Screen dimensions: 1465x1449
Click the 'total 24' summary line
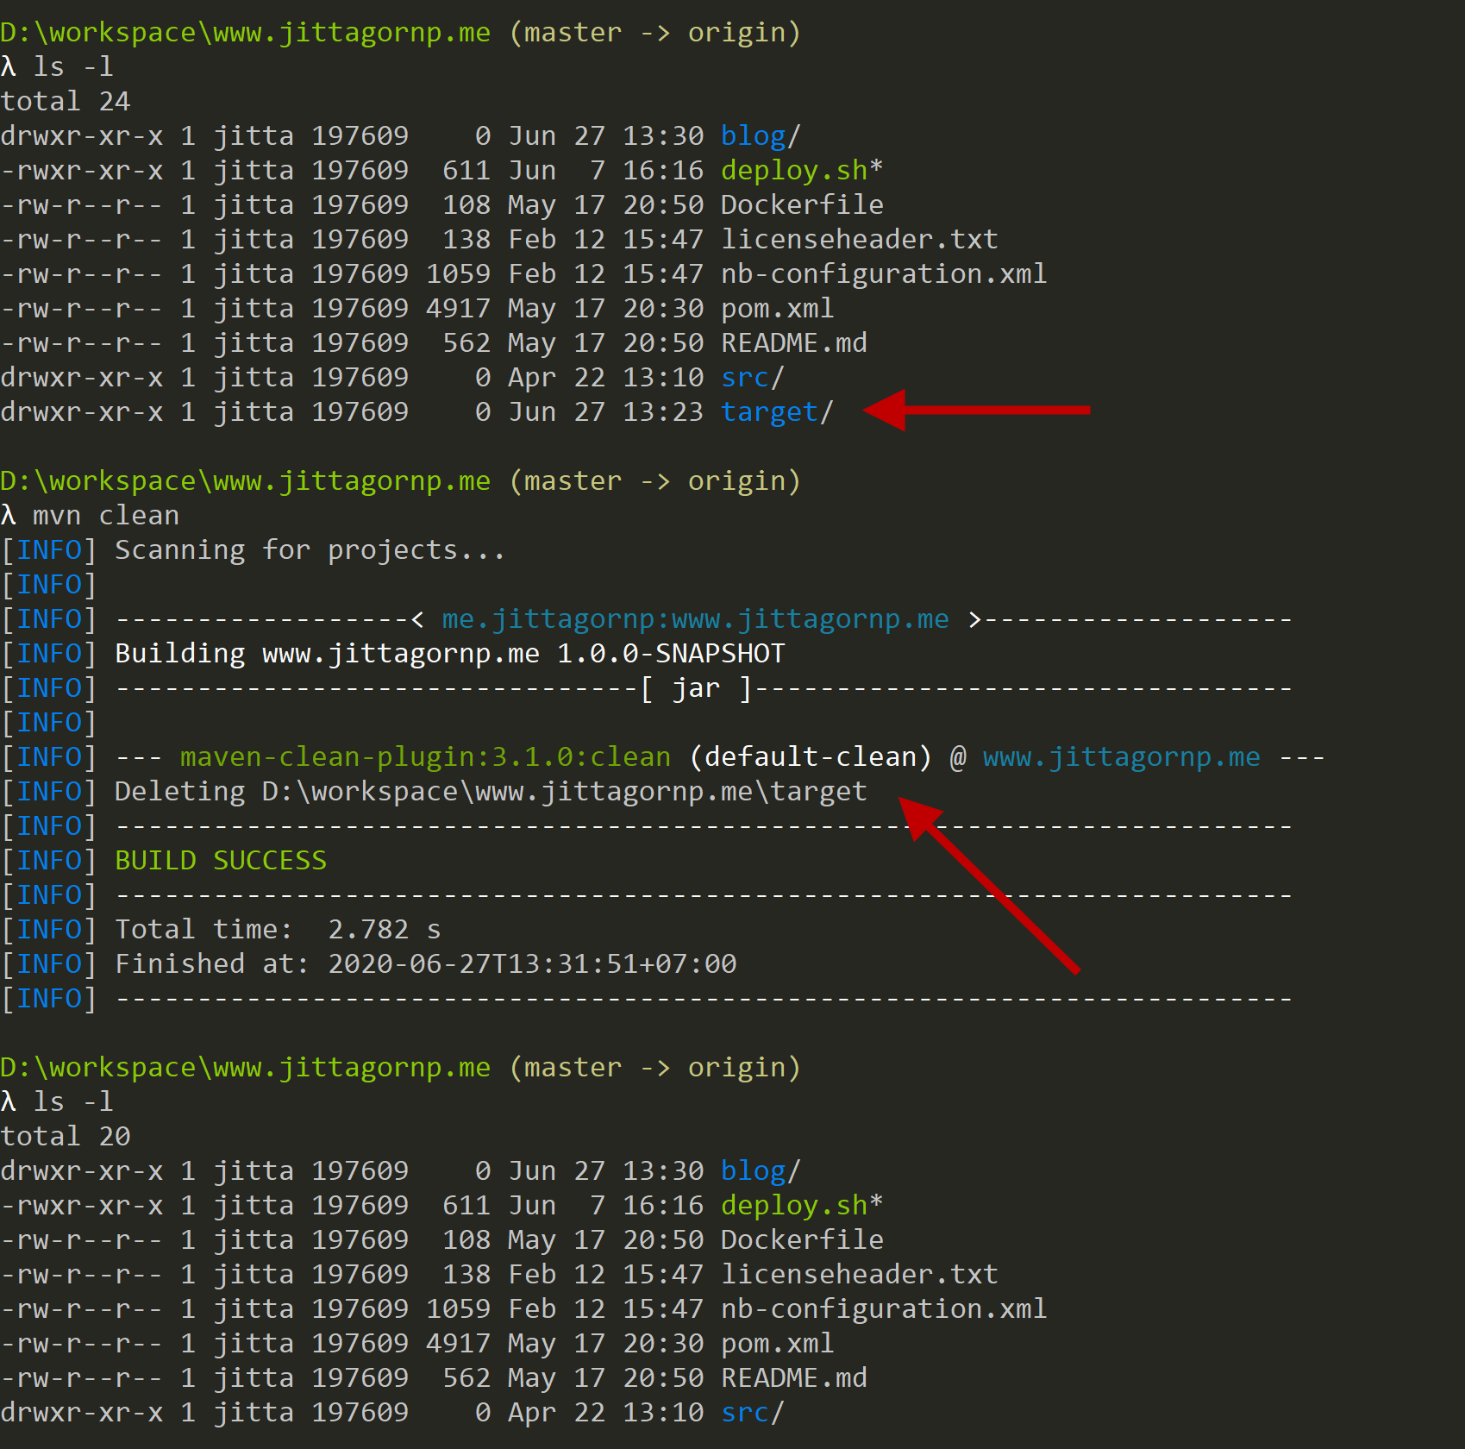[x=66, y=102]
